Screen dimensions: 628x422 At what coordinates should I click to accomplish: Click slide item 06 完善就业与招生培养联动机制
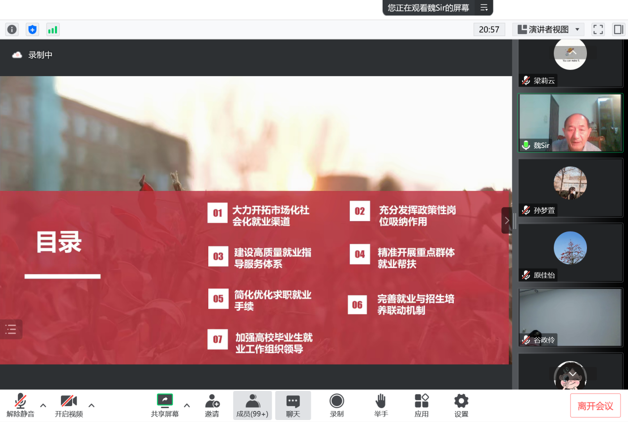click(401, 304)
